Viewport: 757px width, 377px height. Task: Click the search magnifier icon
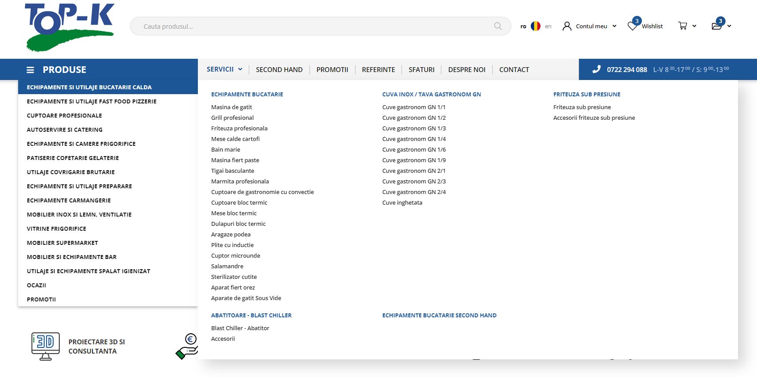[x=498, y=26]
